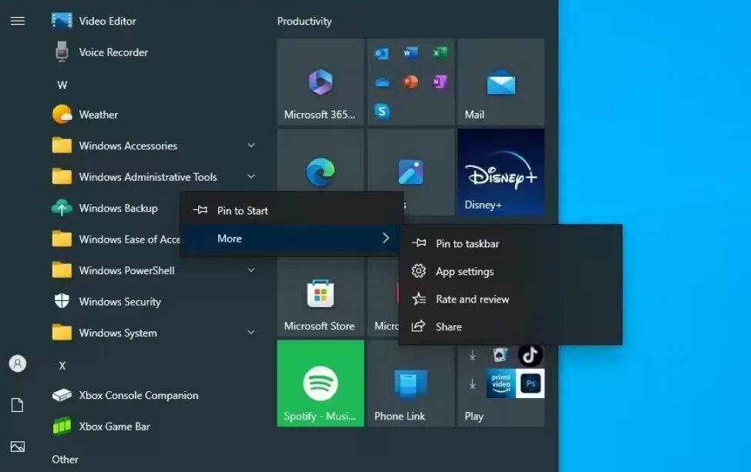Open the Video Editor app
This screenshot has width=751, height=472.
[94, 21]
